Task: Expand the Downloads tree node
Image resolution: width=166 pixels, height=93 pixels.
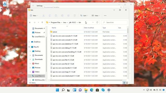Action: (30, 59)
